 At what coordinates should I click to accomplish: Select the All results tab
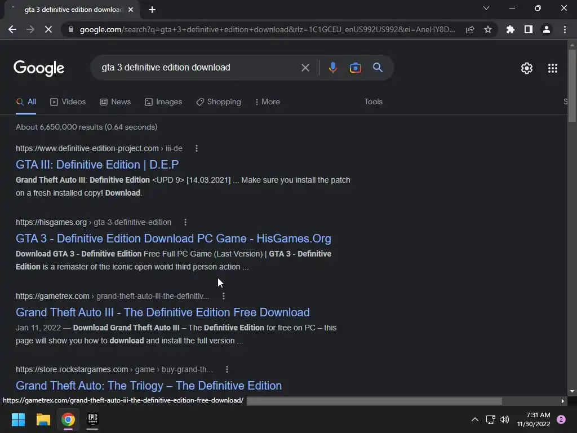[26, 102]
